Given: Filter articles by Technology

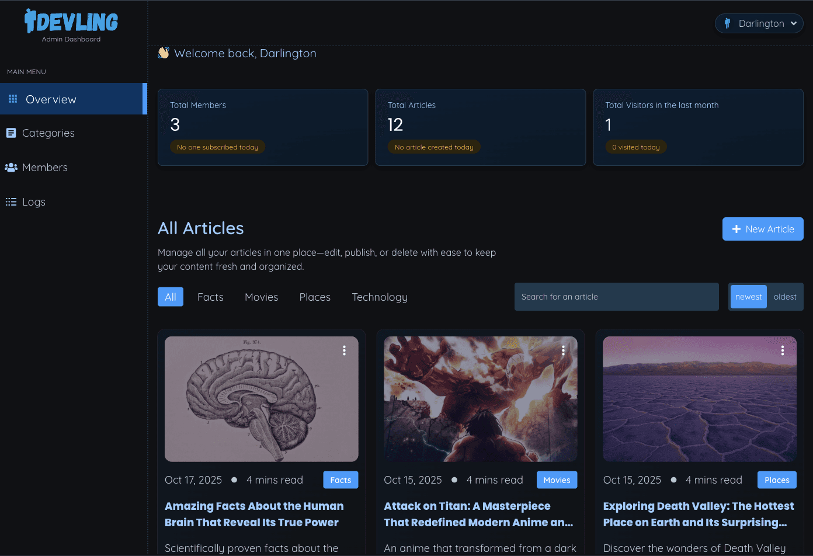Looking at the screenshot, I should (x=380, y=297).
